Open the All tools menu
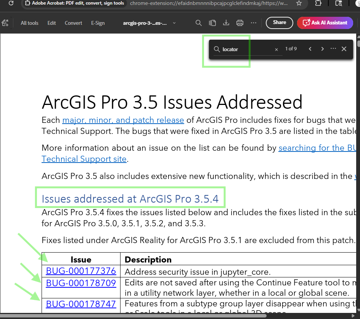 click(29, 23)
